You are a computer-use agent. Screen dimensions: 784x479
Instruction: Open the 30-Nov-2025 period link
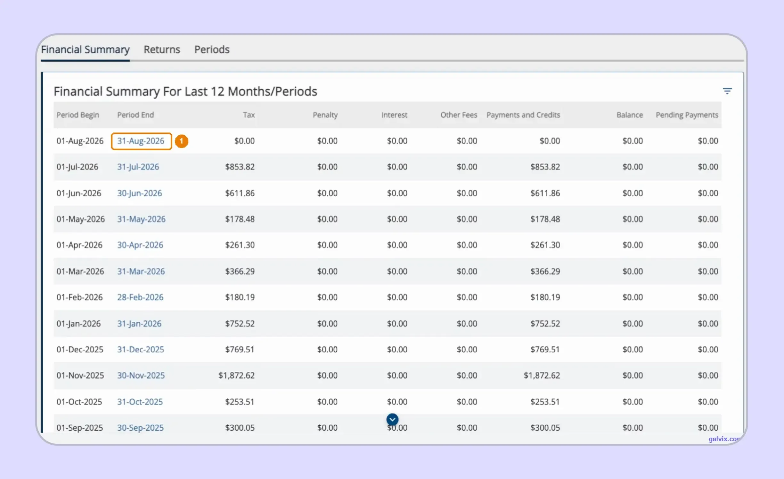click(x=141, y=375)
